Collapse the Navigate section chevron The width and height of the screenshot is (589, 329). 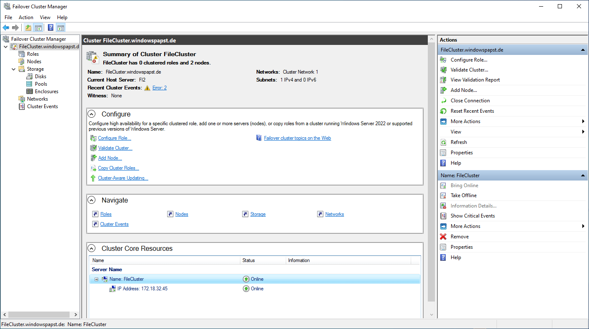(x=92, y=200)
